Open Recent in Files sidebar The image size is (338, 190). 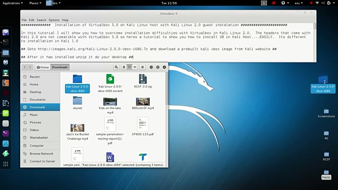[x=40, y=77]
